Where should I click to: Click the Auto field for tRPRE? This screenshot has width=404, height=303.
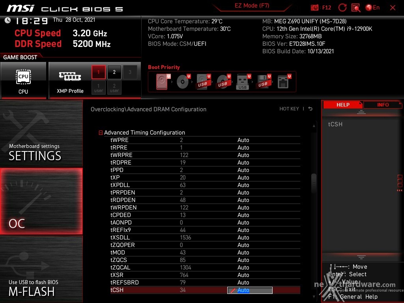pos(243,148)
